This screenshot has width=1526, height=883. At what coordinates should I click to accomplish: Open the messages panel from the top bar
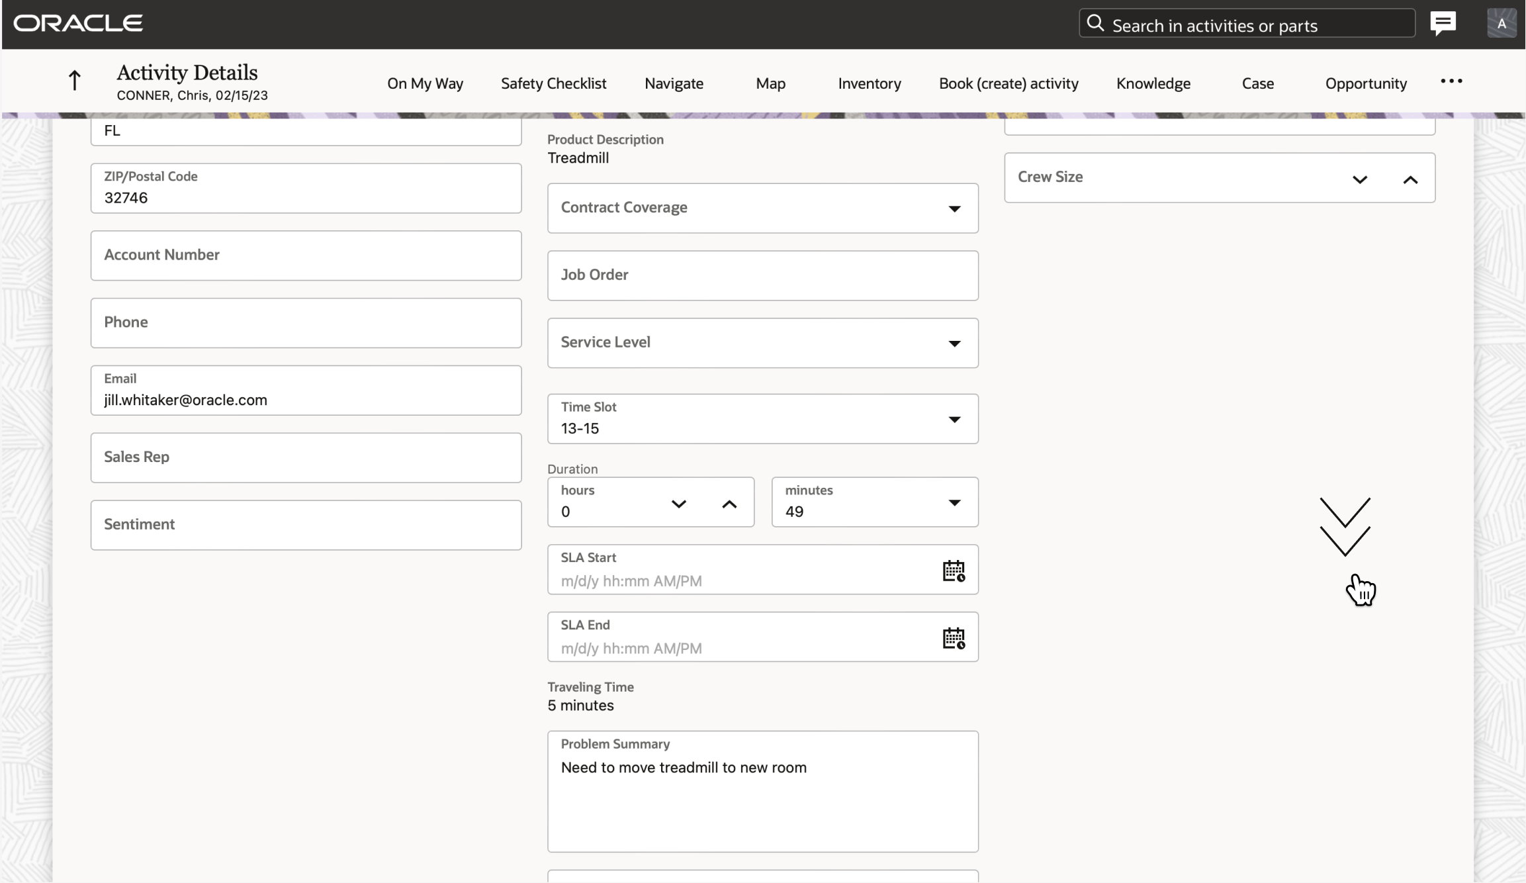(x=1443, y=22)
